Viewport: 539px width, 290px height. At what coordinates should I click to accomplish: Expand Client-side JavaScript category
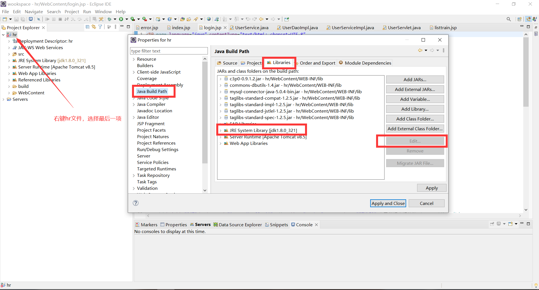[134, 72]
